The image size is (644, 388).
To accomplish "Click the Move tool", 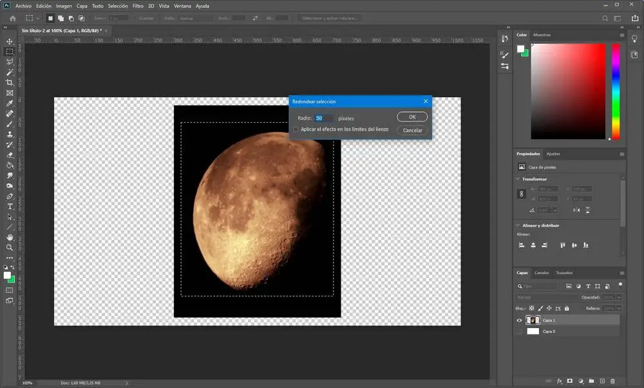I will 10,41.
